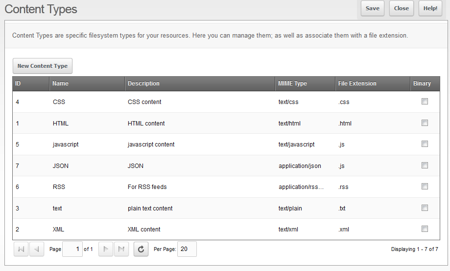Toggle Binary checkbox for JSON row
The height and width of the screenshot is (271, 450).
coord(425,165)
